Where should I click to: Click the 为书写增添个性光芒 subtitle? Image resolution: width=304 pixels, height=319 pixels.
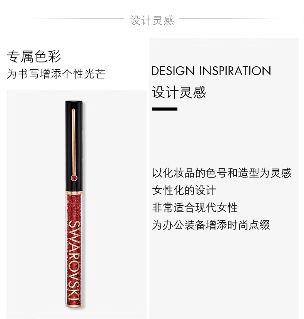click(x=56, y=74)
